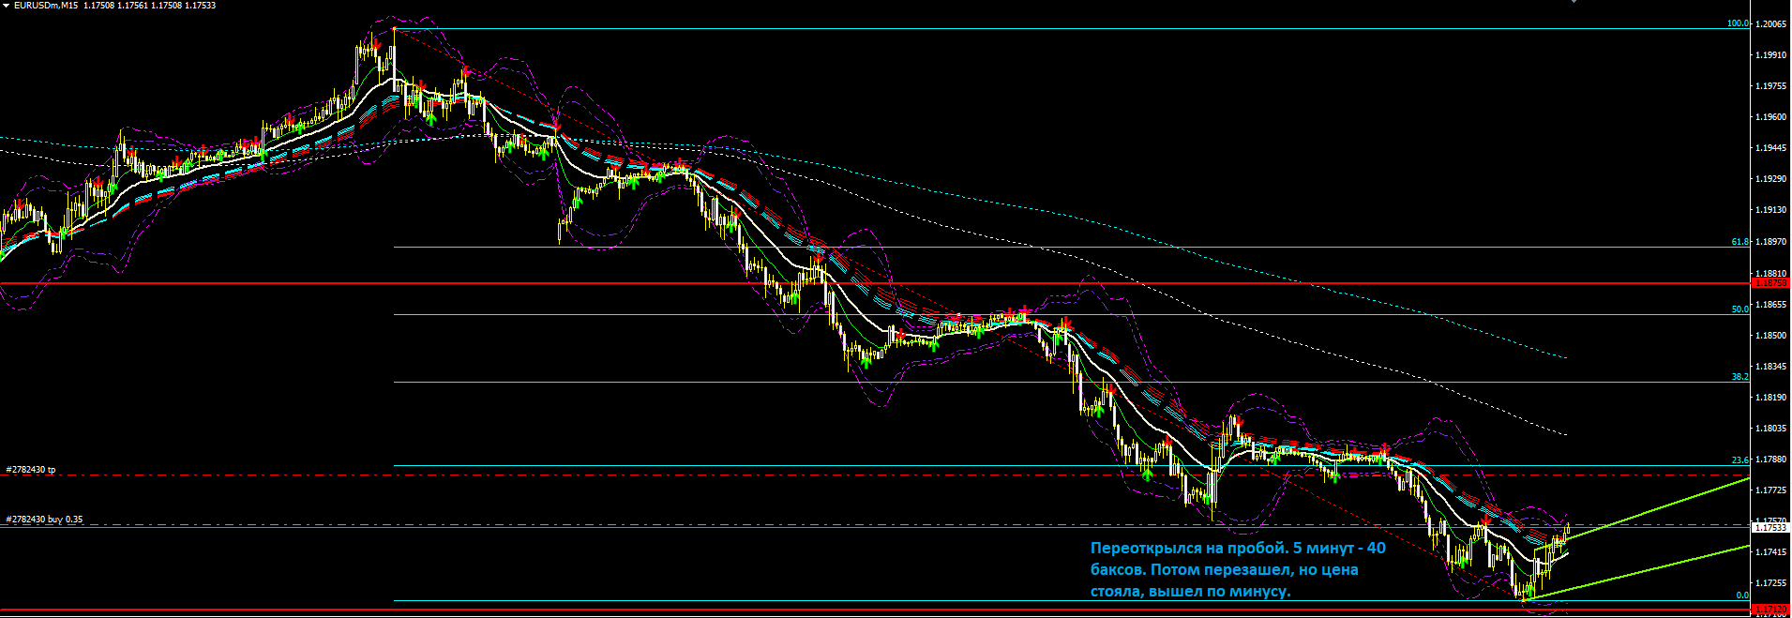1792x618 pixels.
Task: Open the chart menu arrow beside EURUSDm
Action: (x=6, y=6)
